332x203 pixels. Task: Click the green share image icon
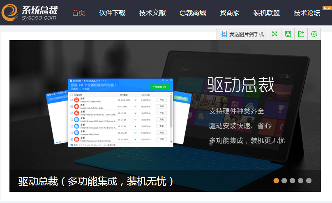(x=301, y=34)
